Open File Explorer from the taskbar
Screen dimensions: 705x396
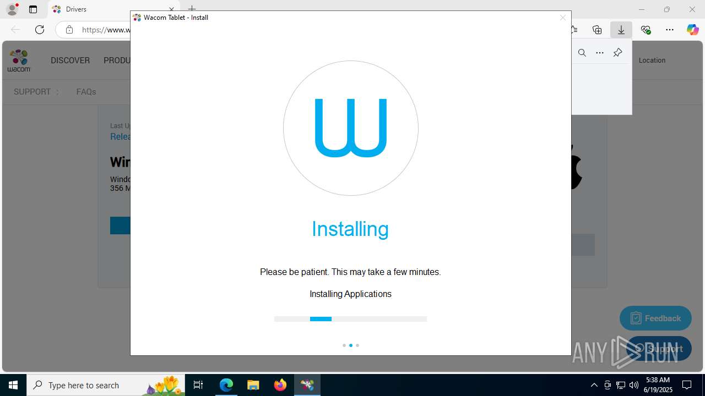[x=253, y=385]
